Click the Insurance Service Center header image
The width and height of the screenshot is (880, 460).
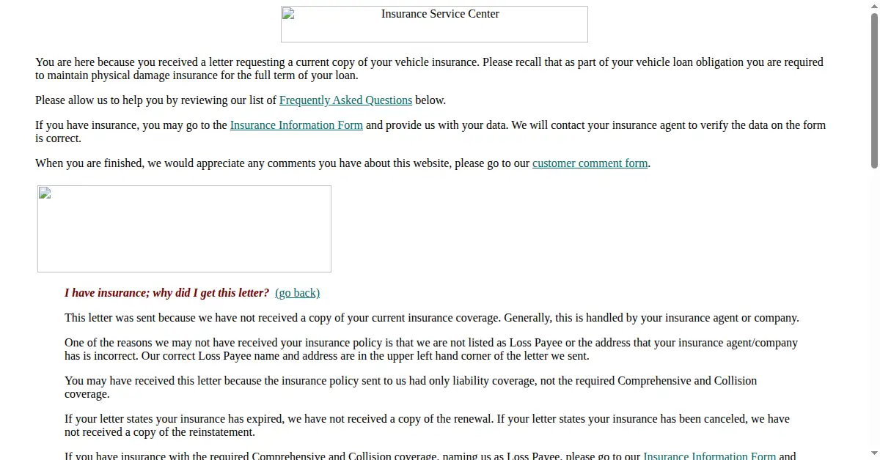434,24
